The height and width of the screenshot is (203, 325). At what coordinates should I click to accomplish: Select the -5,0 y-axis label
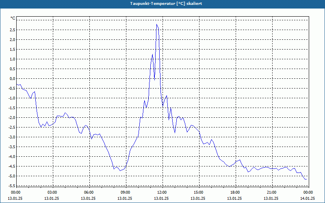12,176
